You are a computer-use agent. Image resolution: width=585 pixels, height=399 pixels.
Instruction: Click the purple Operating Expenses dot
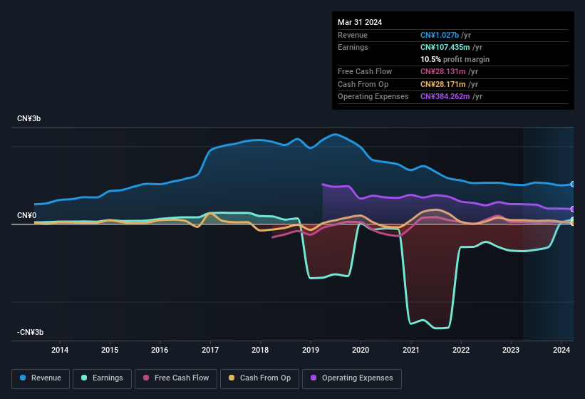[314, 378]
